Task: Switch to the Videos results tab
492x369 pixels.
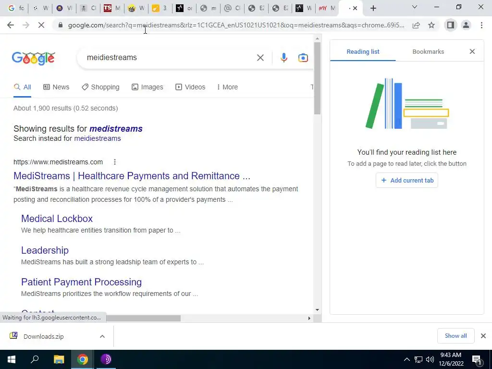Action: pyautogui.click(x=190, y=87)
